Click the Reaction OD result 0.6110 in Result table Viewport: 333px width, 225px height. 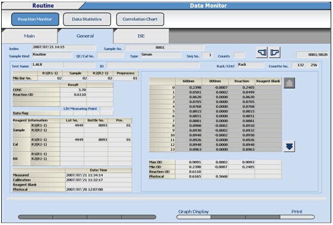[73, 95]
